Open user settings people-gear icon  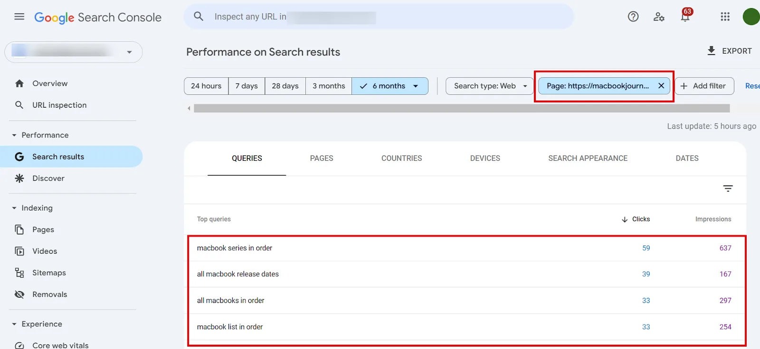point(659,17)
